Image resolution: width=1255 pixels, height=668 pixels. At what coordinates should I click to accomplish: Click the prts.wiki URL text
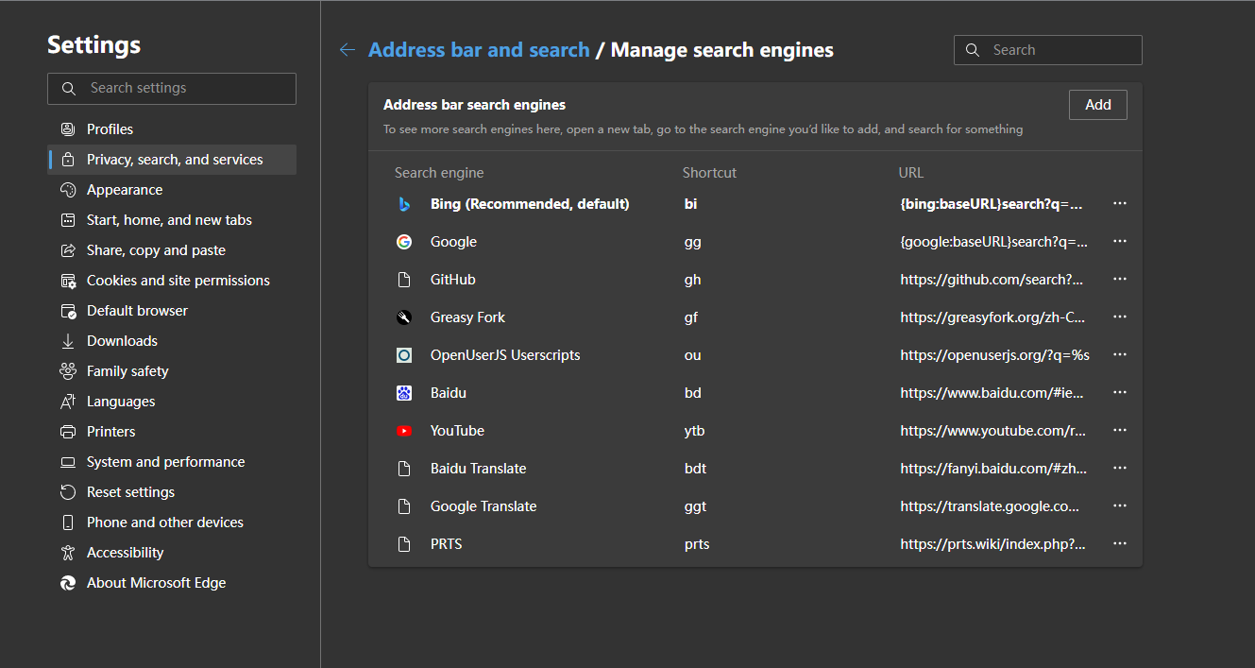tap(993, 544)
